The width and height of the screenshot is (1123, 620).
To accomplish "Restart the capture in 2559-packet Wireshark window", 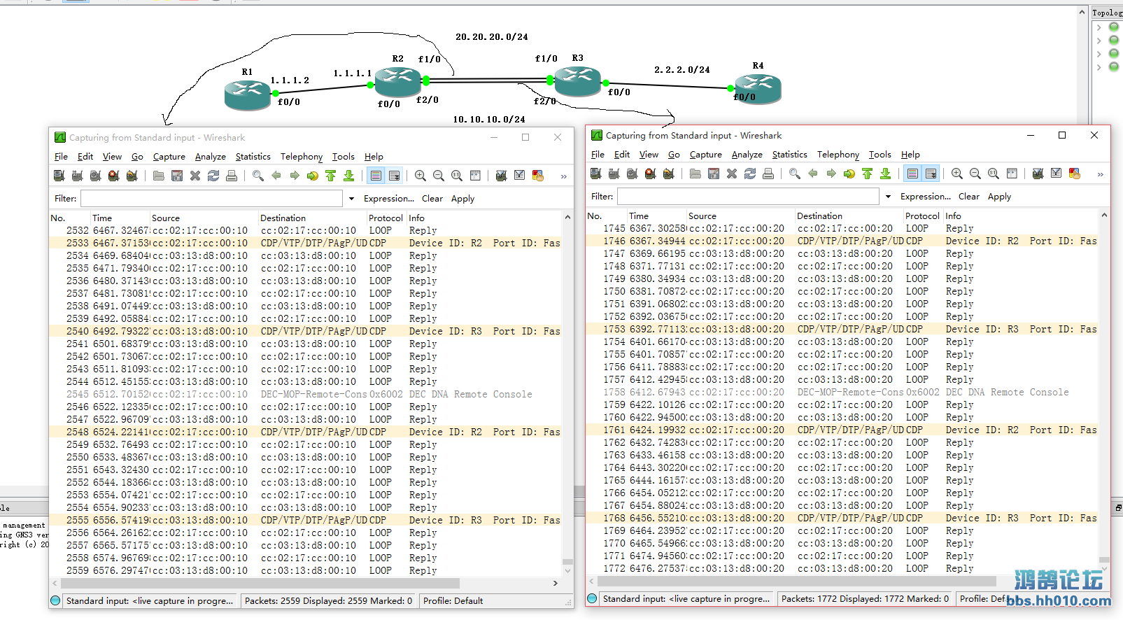I will [x=132, y=176].
